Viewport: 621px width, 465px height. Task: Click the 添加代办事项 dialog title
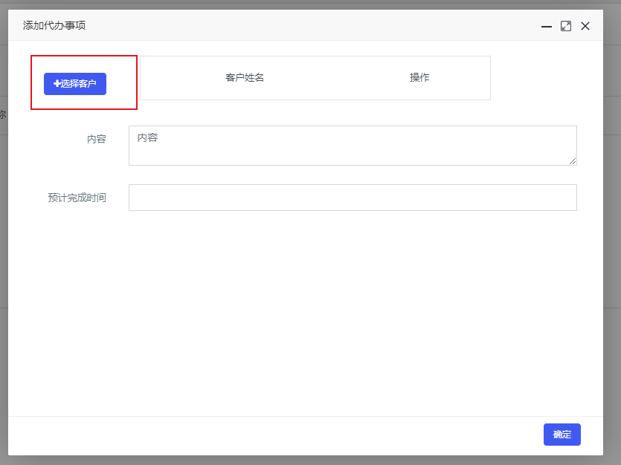coord(54,26)
